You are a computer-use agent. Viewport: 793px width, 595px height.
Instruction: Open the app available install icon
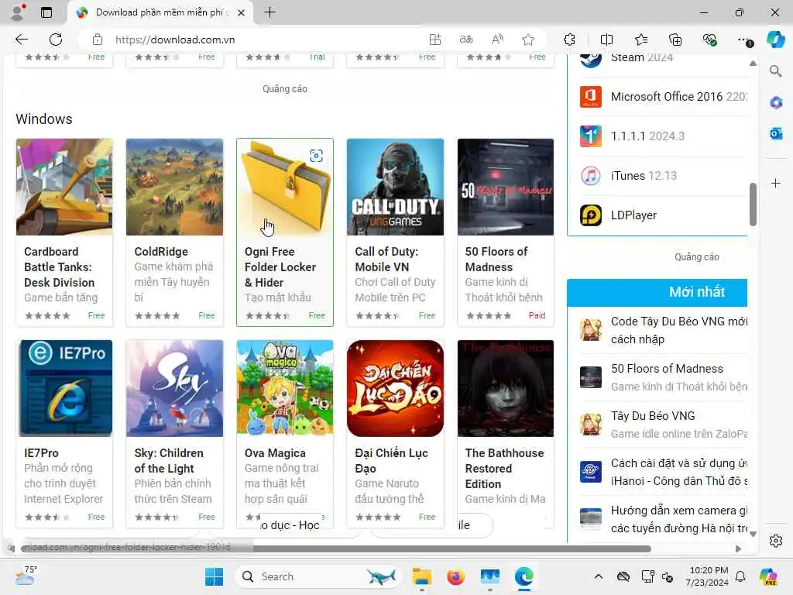(x=435, y=40)
